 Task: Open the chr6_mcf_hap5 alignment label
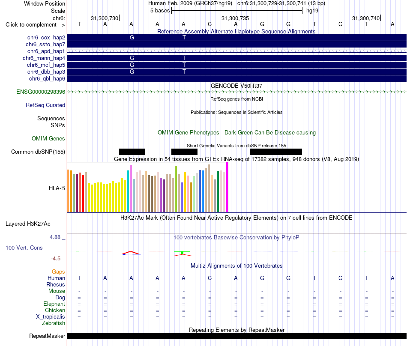point(46,65)
